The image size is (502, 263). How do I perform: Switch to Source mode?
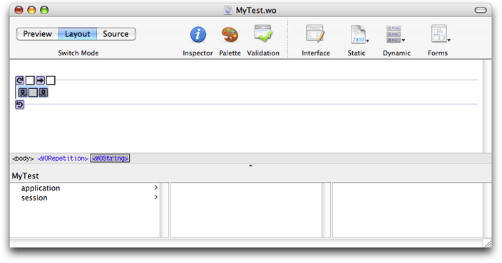coord(116,34)
